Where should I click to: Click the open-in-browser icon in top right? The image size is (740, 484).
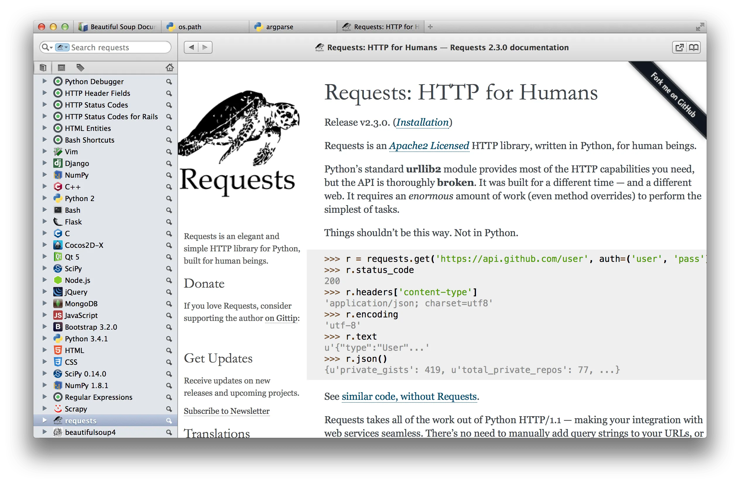point(679,48)
